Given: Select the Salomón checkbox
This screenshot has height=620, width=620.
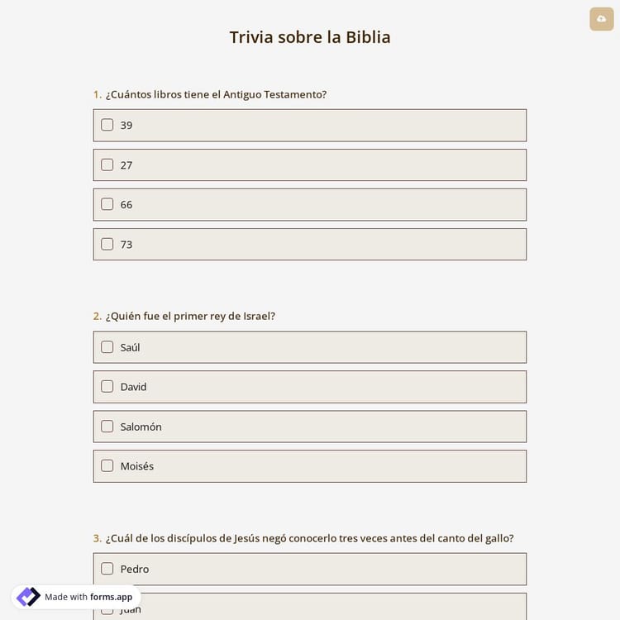Looking at the screenshot, I should tap(107, 427).
